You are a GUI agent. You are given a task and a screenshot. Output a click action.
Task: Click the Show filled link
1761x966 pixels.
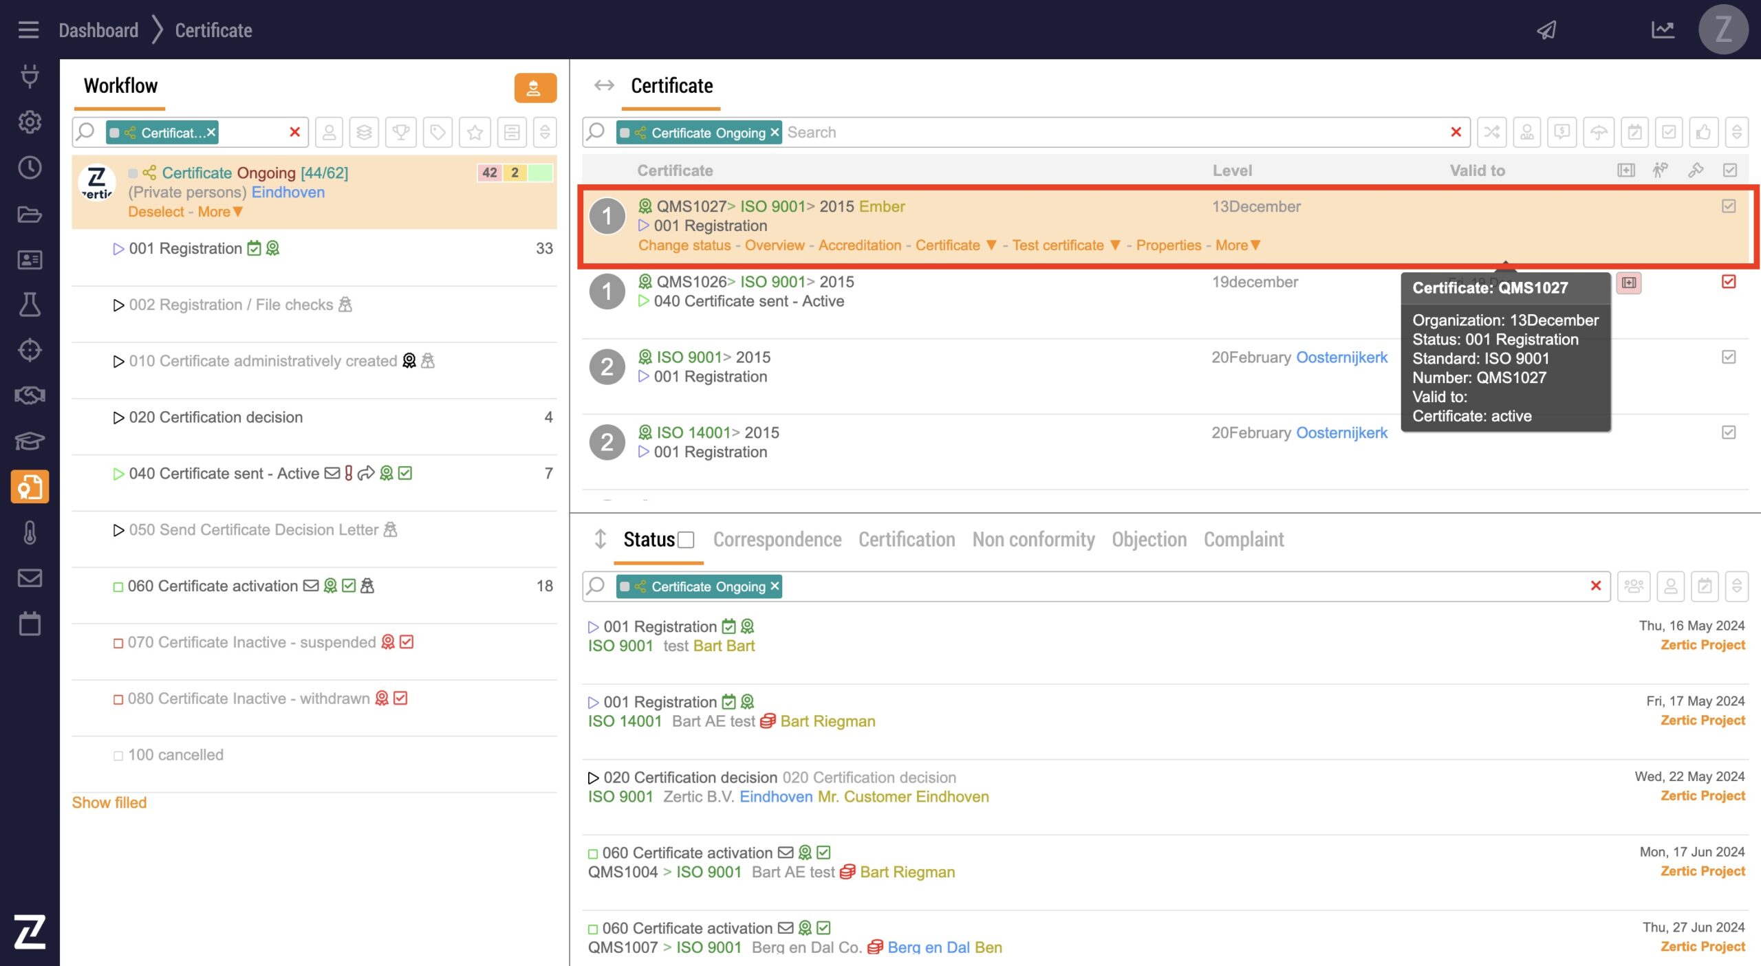(x=109, y=802)
